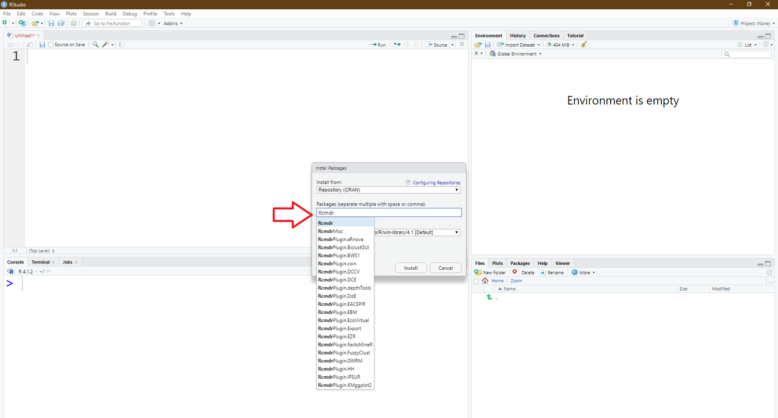Click the New Folder icon in Files pane
This screenshot has height=418, width=778.
click(x=478, y=272)
